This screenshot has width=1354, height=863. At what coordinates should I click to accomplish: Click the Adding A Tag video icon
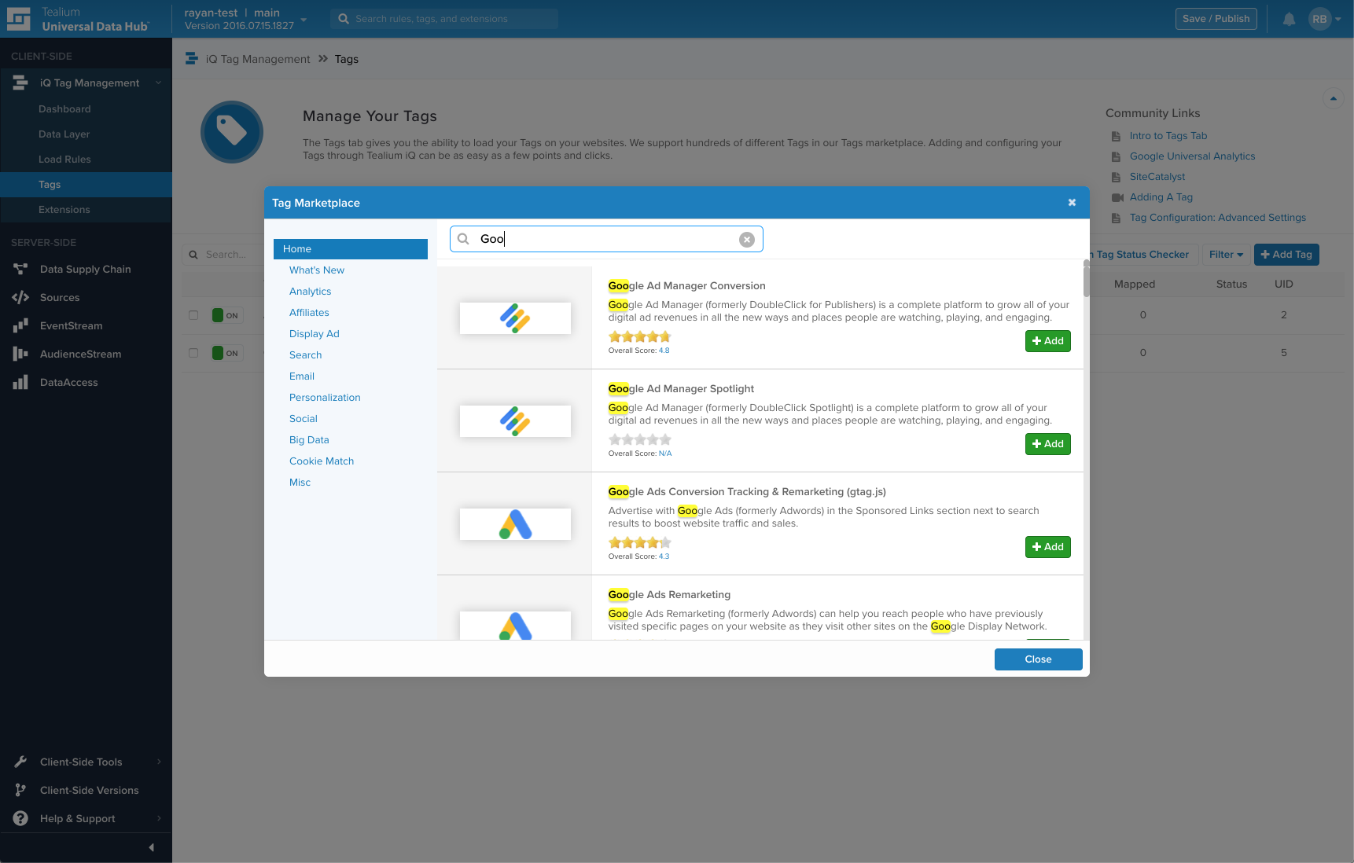pyautogui.click(x=1117, y=197)
